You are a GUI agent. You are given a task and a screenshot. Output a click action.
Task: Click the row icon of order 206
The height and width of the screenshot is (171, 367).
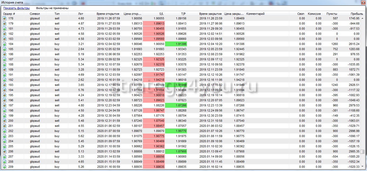[4, 151]
